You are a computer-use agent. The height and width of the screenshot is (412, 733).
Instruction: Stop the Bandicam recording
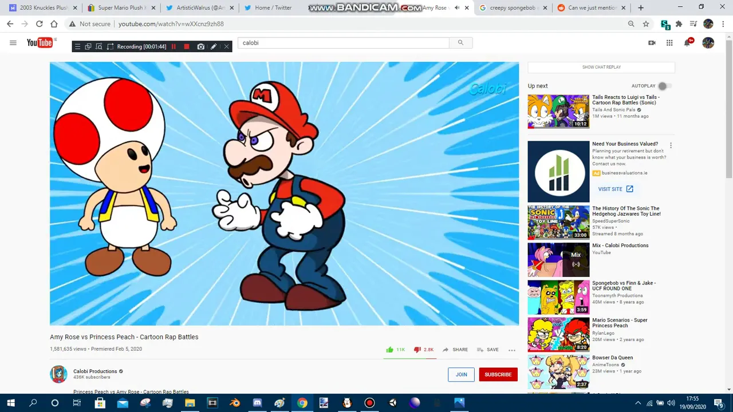(x=187, y=46)
